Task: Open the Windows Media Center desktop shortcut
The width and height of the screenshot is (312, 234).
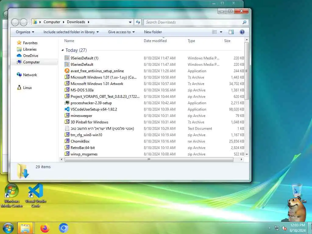Action: [x=12, y=196]
